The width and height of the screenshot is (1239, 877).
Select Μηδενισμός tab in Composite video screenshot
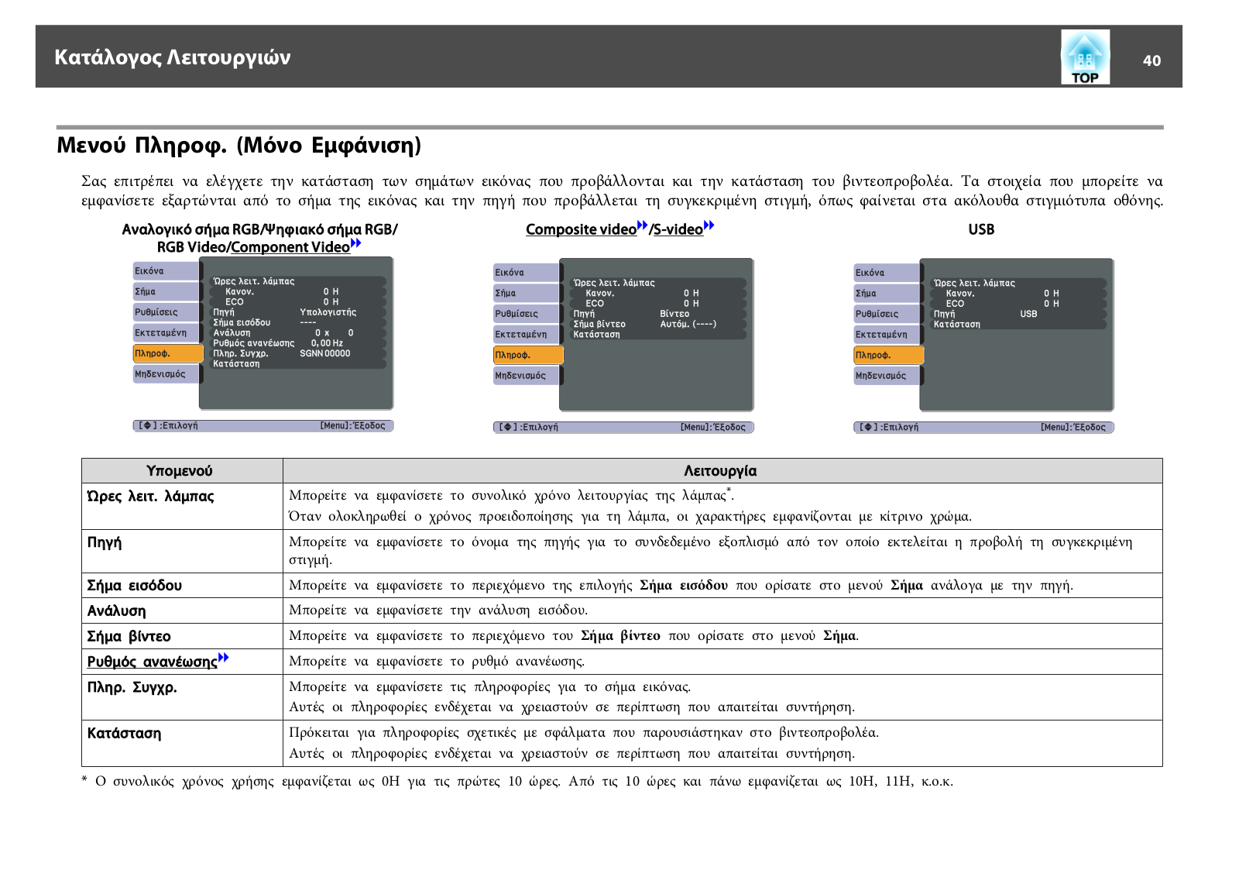(x=526, y=375)
